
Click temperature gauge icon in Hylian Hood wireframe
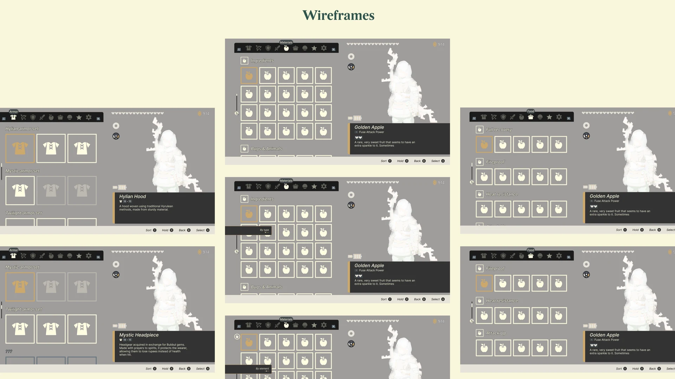(x=116, y=136)
